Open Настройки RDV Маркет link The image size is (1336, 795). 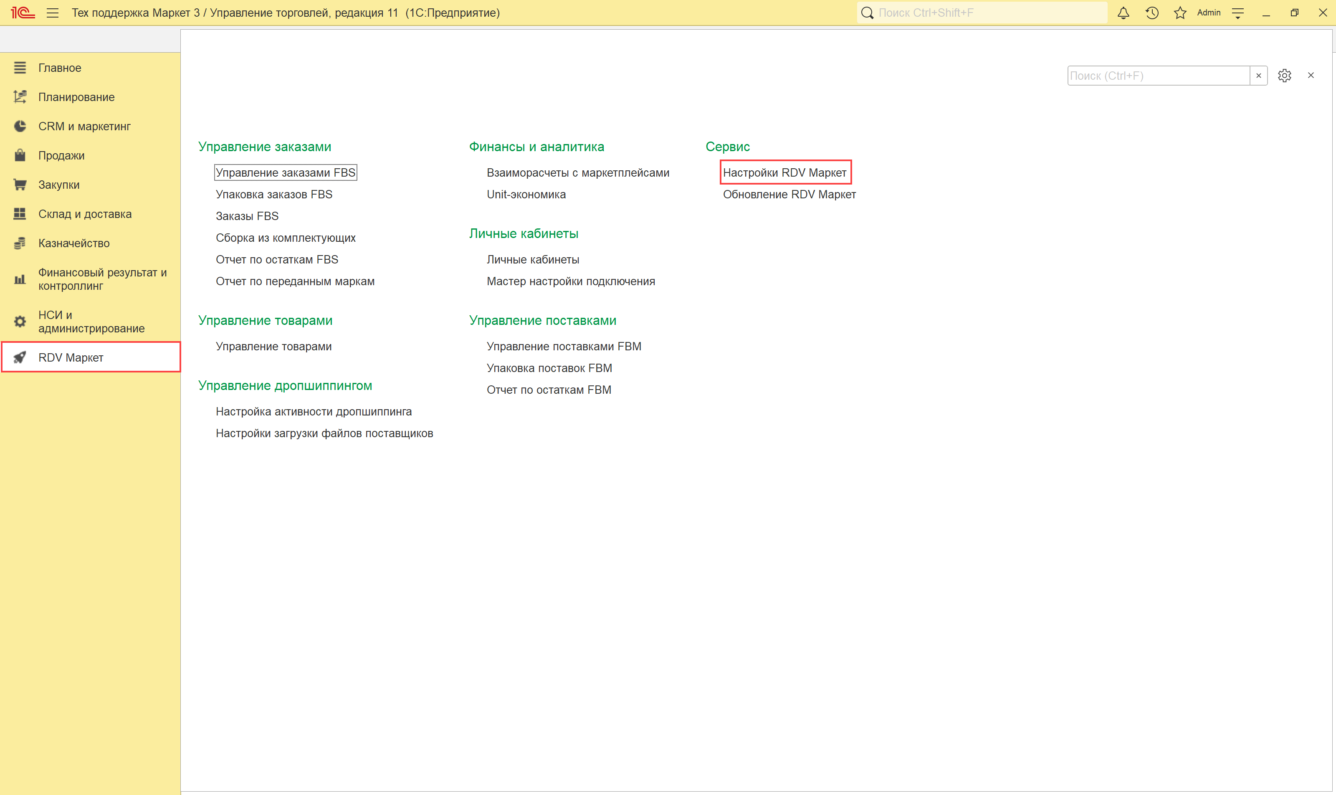784,172
